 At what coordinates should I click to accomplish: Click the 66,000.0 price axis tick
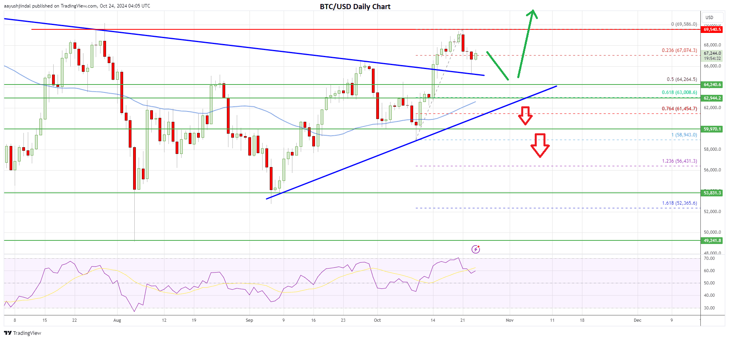712,66
